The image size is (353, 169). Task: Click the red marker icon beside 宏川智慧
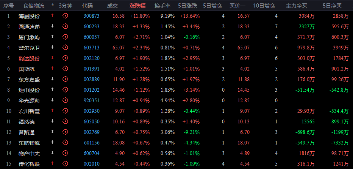point(52,110)
